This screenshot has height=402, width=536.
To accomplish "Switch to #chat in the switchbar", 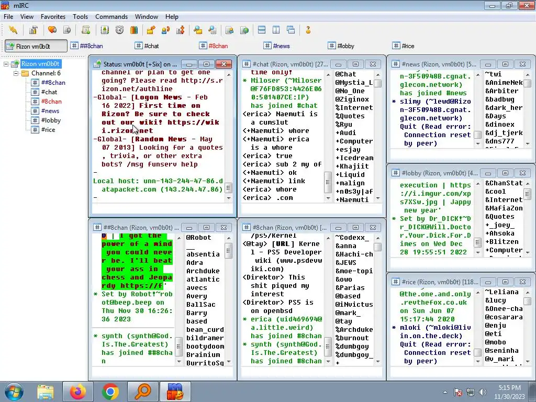I will pos(147,46).
